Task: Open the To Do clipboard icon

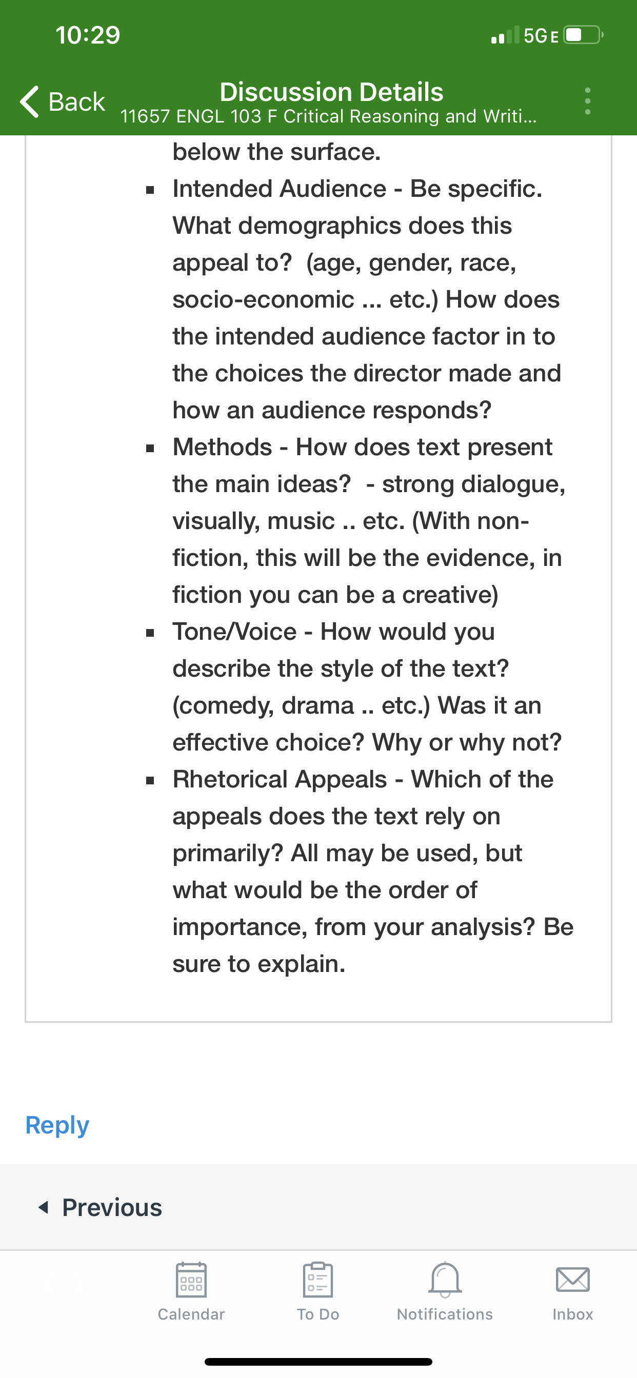Action: [318, 1280]
